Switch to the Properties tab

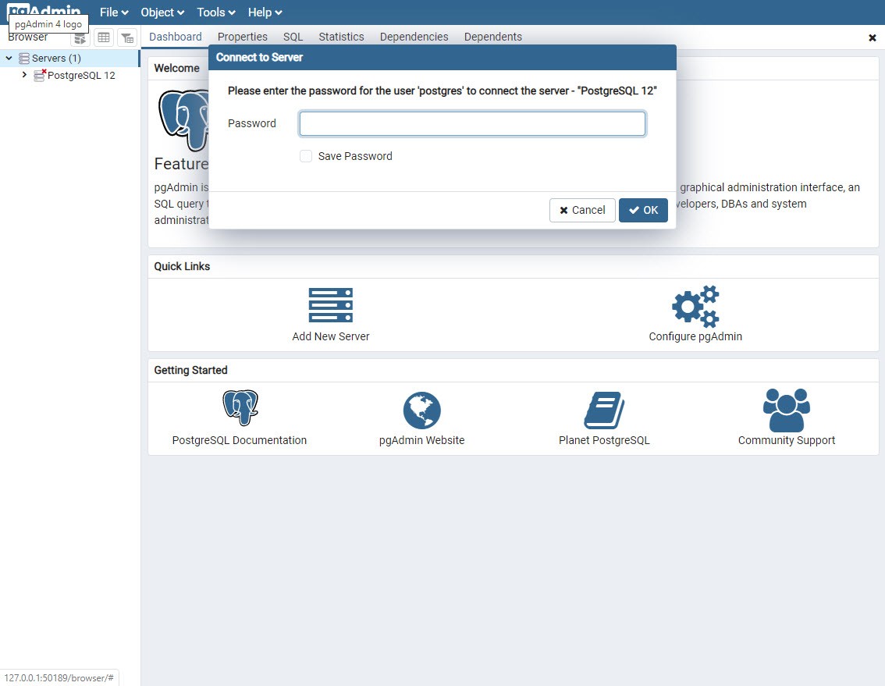[243, 37]
